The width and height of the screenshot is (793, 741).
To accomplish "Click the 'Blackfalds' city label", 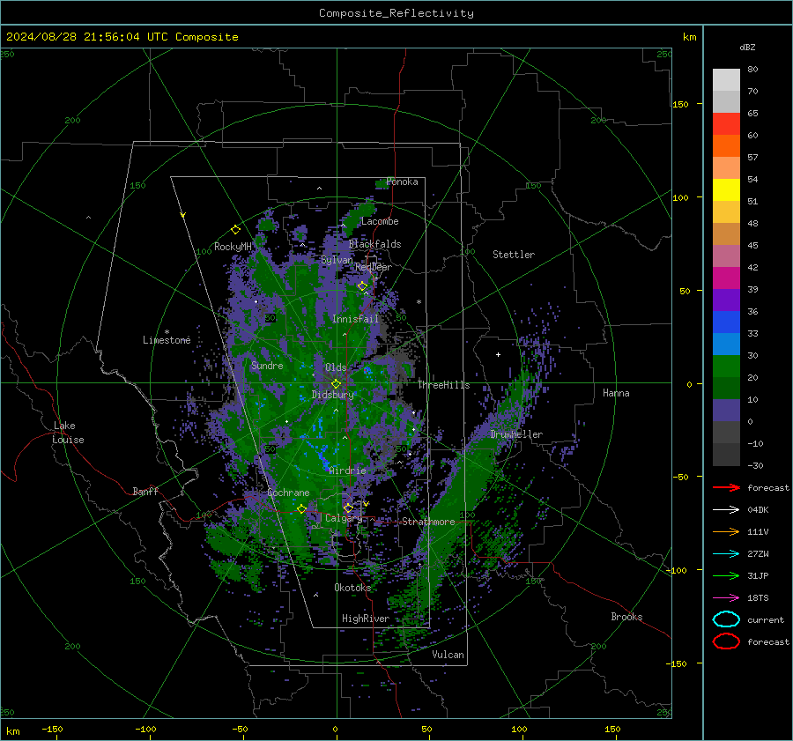I will [x=374, y=244].
